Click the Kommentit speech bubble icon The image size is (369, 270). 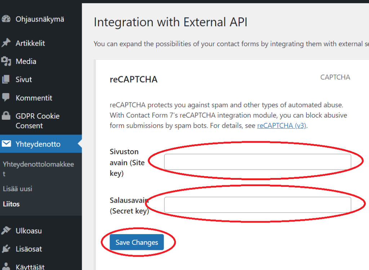click(x=6, y=97)
